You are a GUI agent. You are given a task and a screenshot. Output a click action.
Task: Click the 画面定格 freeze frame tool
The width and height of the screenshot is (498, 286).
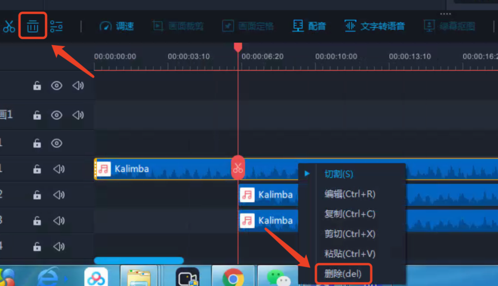coord(247,25)
